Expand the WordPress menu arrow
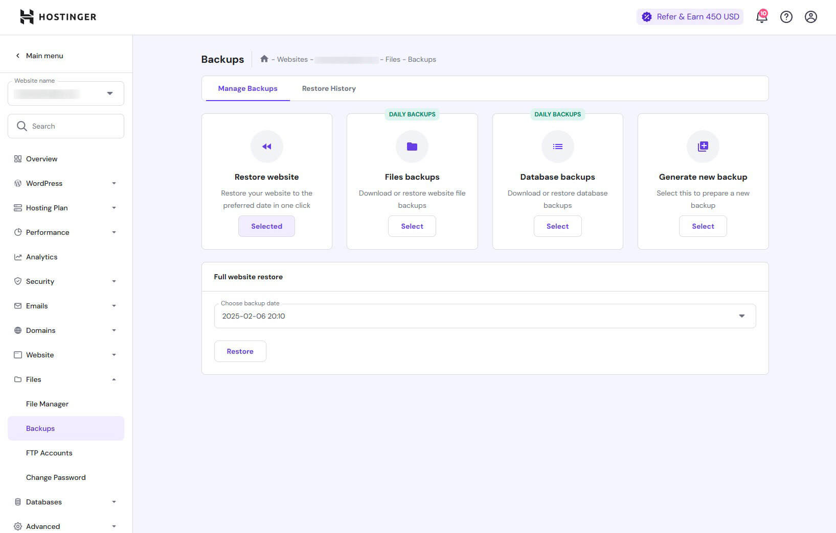This screenshot has width=836, height=533. pos(114,183)
